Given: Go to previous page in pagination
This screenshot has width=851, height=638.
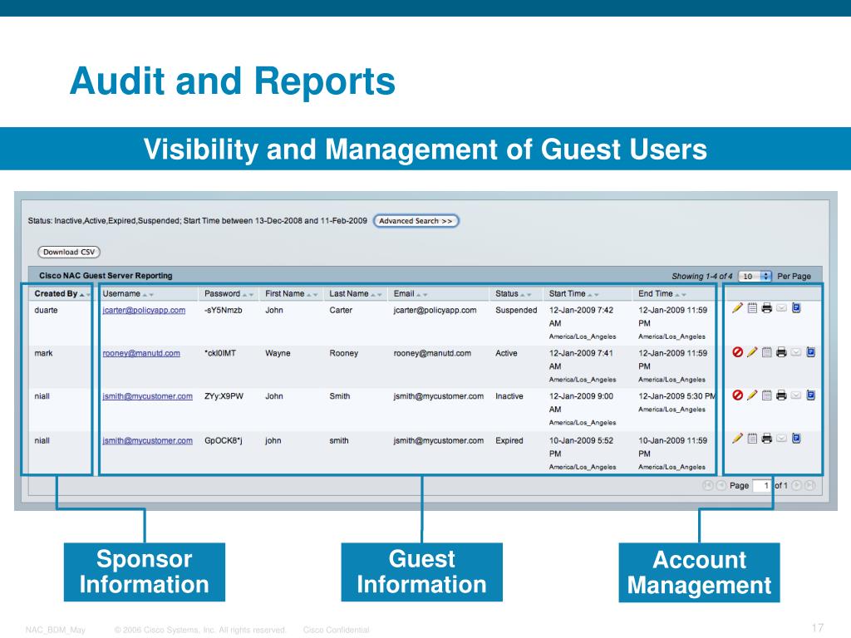Looking at the screenshot, I should [x=721, y=485].
